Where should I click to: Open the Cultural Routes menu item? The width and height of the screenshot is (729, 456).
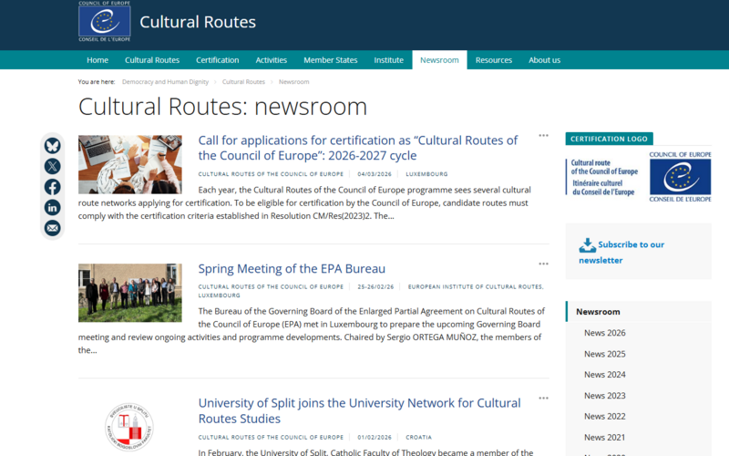(152, 60)
